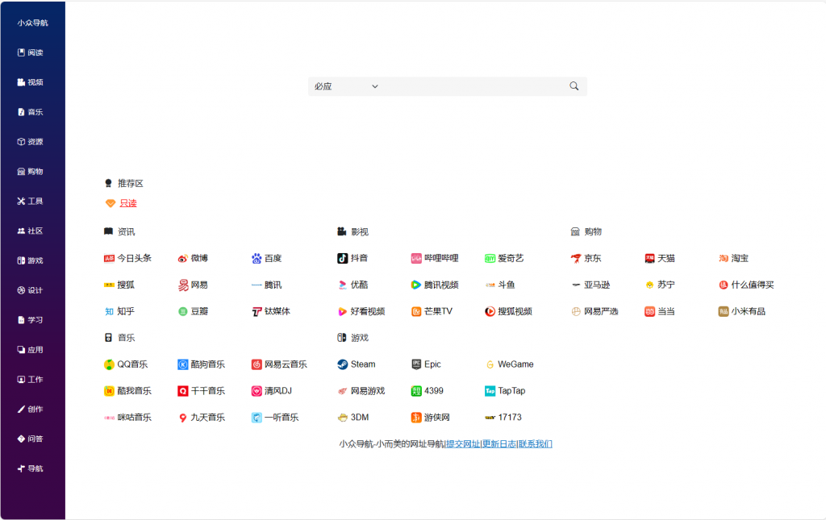Open 什么值得买 link
The width and height of the screenshot is (826, 520).
coord(746,285)
